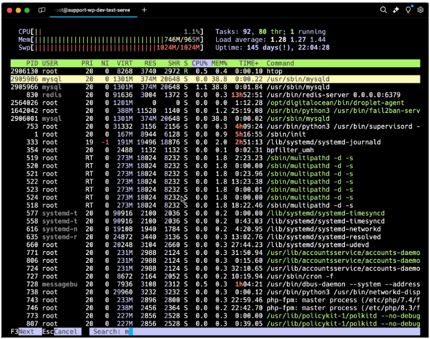Open a new tab with plus button

tap(144, 10)
